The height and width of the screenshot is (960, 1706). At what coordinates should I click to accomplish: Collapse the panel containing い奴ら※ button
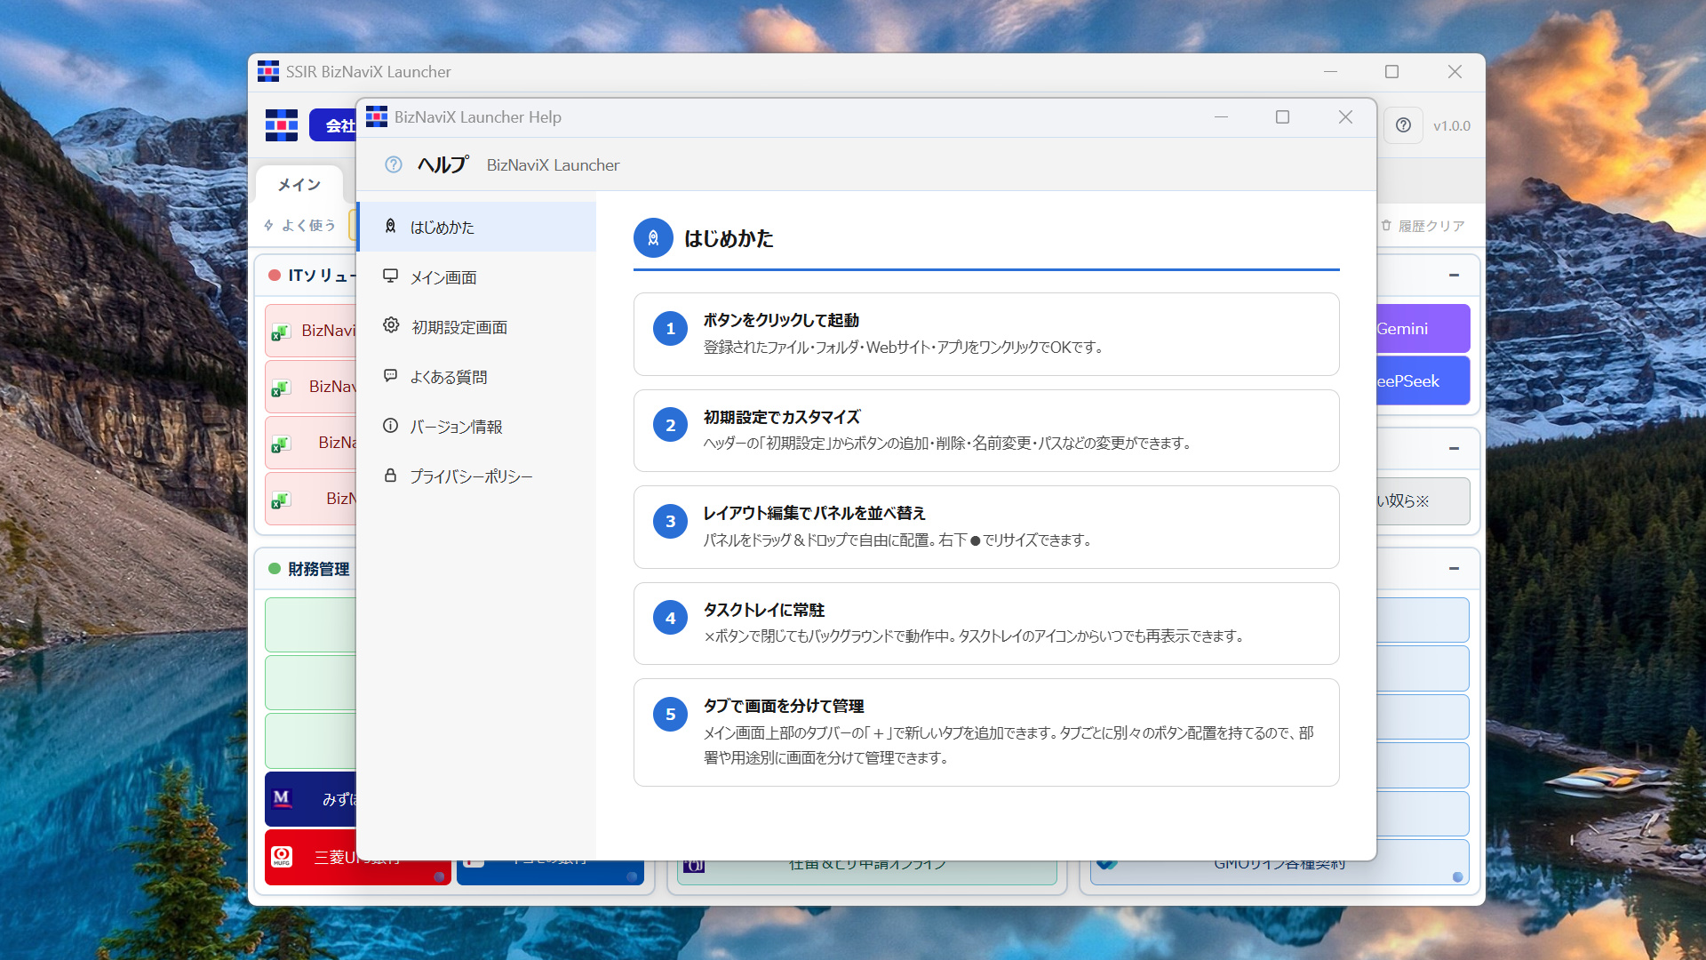coord(1454,449)
